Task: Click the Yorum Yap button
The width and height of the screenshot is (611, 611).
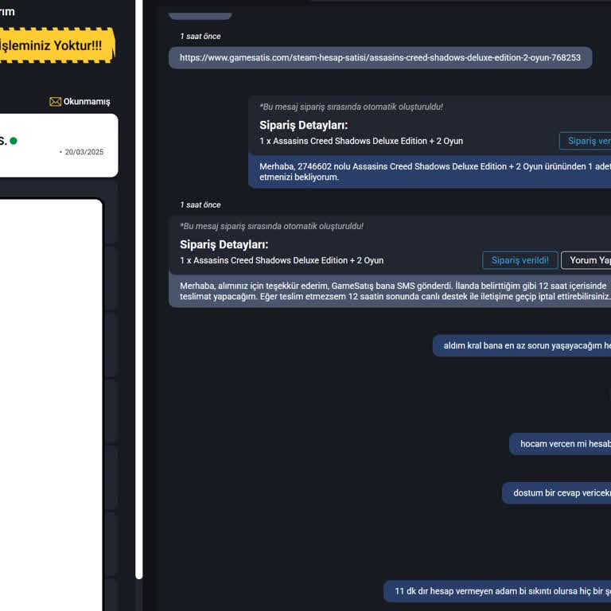Action: (x=586, y=260)
